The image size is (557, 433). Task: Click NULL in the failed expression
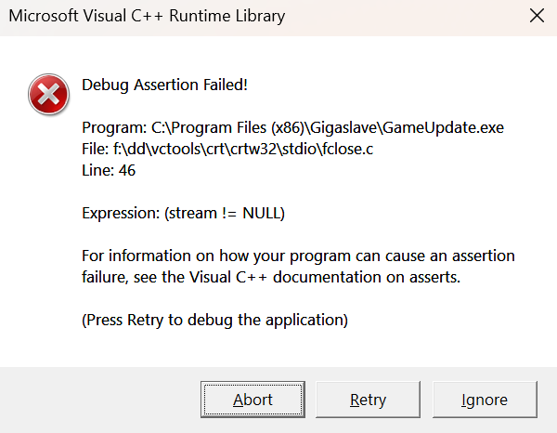tap(261, 214)
